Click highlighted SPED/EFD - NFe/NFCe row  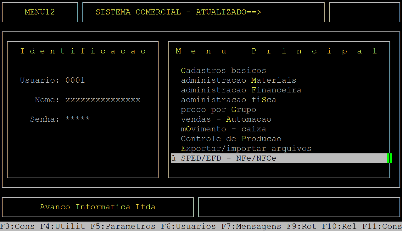click(228, 158)
